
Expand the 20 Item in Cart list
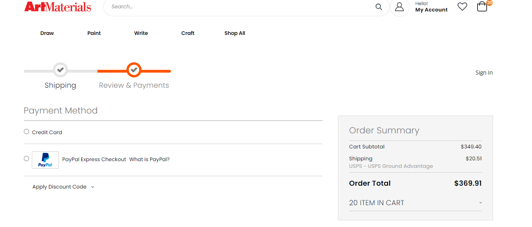point(415,203)
